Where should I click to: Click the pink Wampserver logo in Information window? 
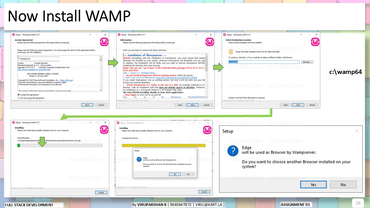point(210,42)
